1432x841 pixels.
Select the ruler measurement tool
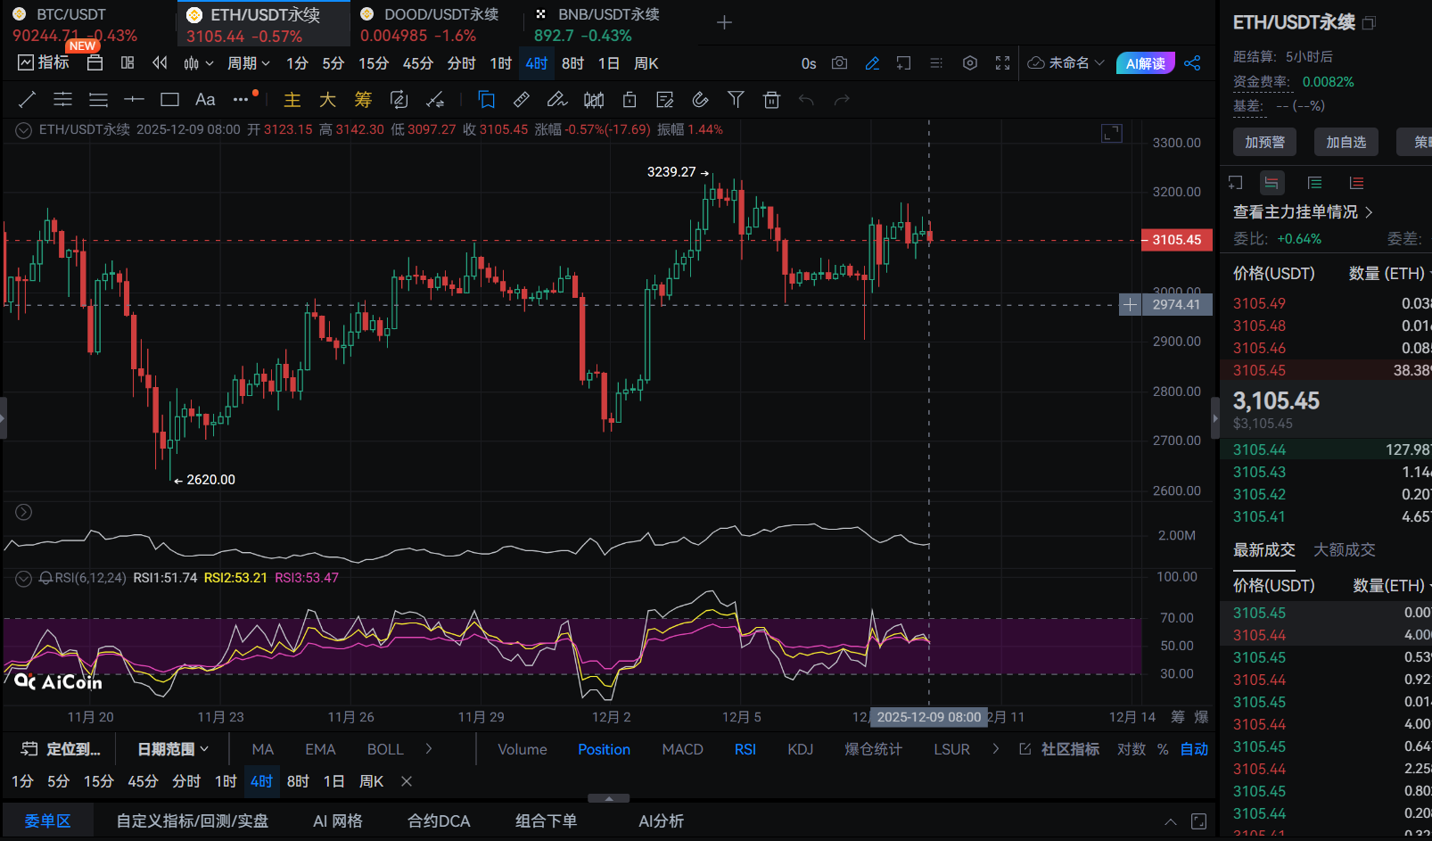[x=522, y=100]
